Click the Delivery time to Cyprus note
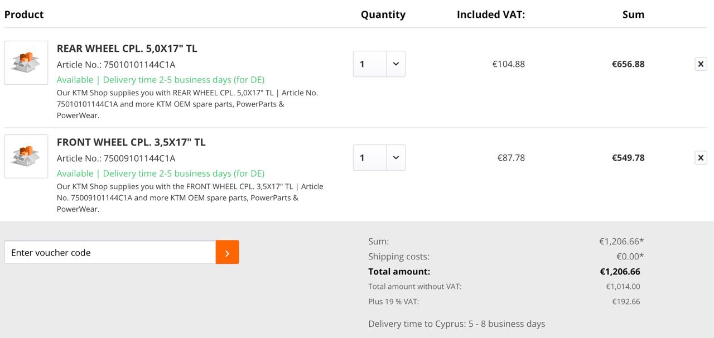Screen dimensions: 714x338 [456, 323]
